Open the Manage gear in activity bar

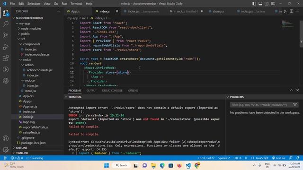tap(6, 149)
